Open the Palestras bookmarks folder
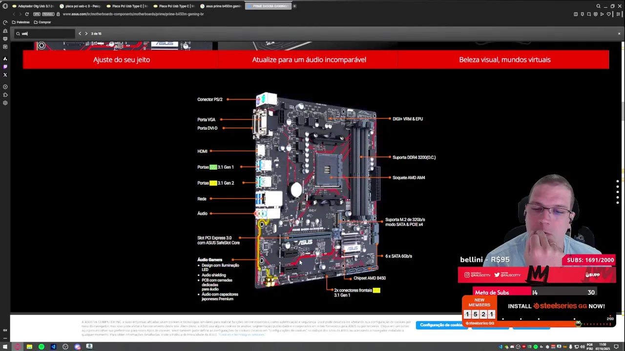625x351 pixels. click(x=21, y=22)
